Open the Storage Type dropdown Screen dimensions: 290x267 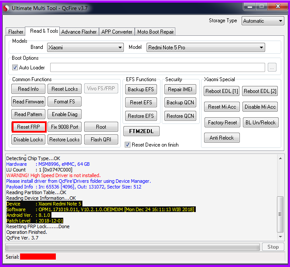point(263,21)
